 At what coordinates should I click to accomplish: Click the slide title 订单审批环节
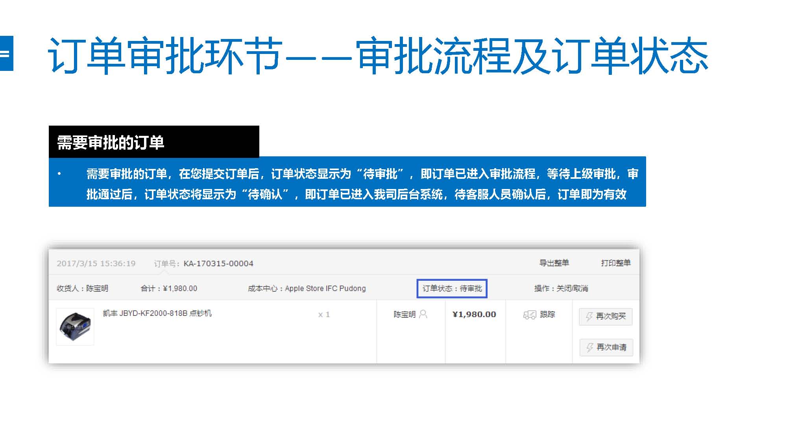coord(165,55)
